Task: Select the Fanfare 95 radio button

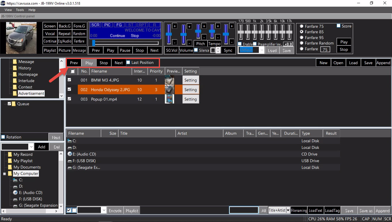Action: click(301, 37)
